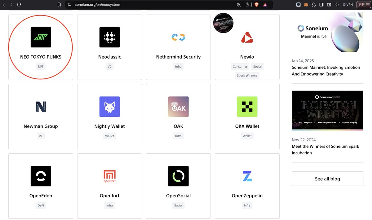Open the Leo AI sparkle icon
Image resolution: width=372 pixels, height=220 pixels.
pos(337,5)
